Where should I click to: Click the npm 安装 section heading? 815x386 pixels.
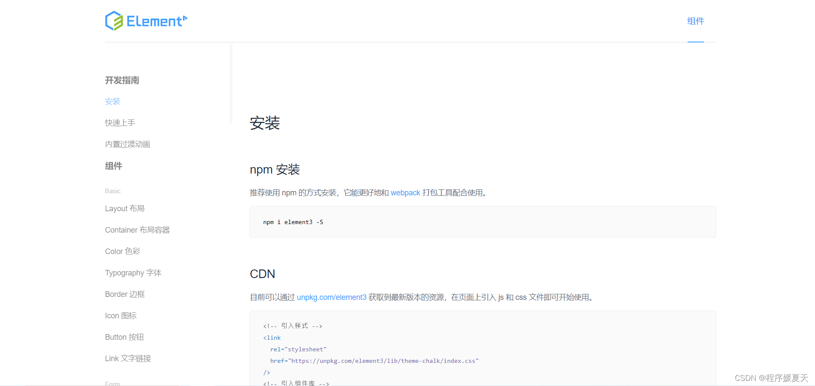pos(275,170)
